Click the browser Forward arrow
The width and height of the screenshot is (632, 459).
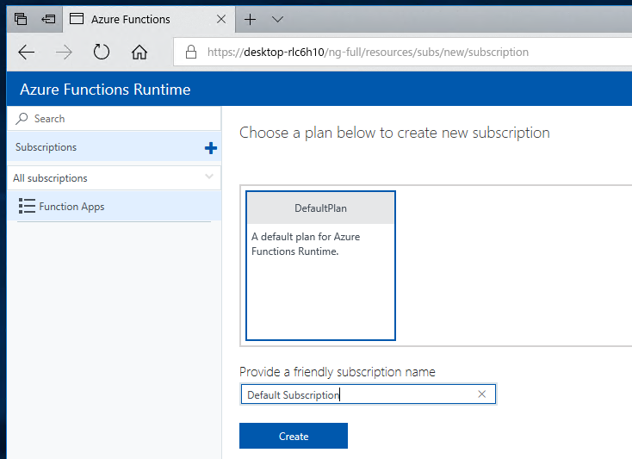[64, 52]
